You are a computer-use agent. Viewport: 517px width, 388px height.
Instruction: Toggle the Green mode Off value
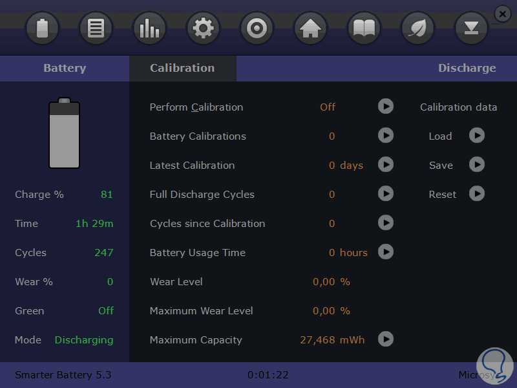tap(106, 311)
